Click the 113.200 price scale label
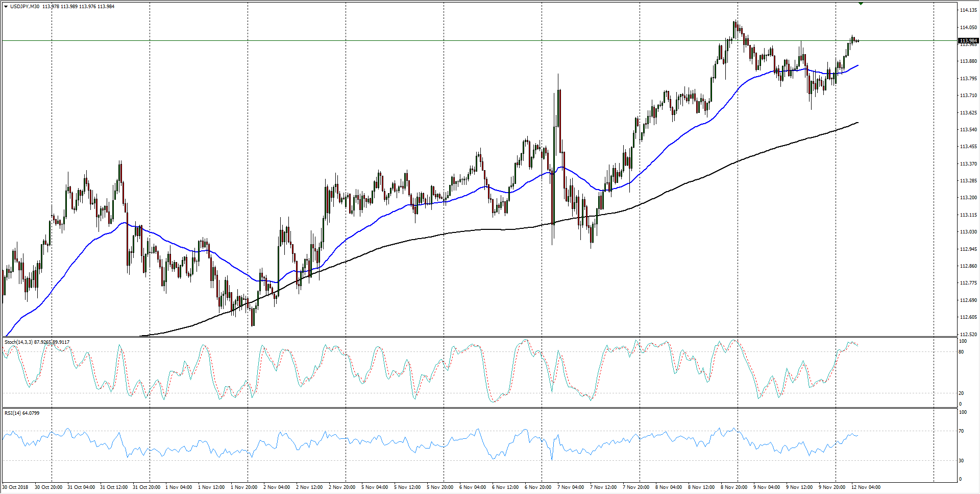Viewport: 980px width, 494px height. (968, 198)
